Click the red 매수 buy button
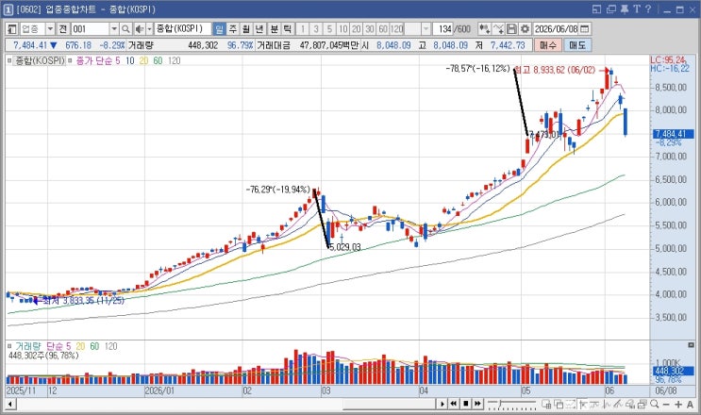 [548, 45]
